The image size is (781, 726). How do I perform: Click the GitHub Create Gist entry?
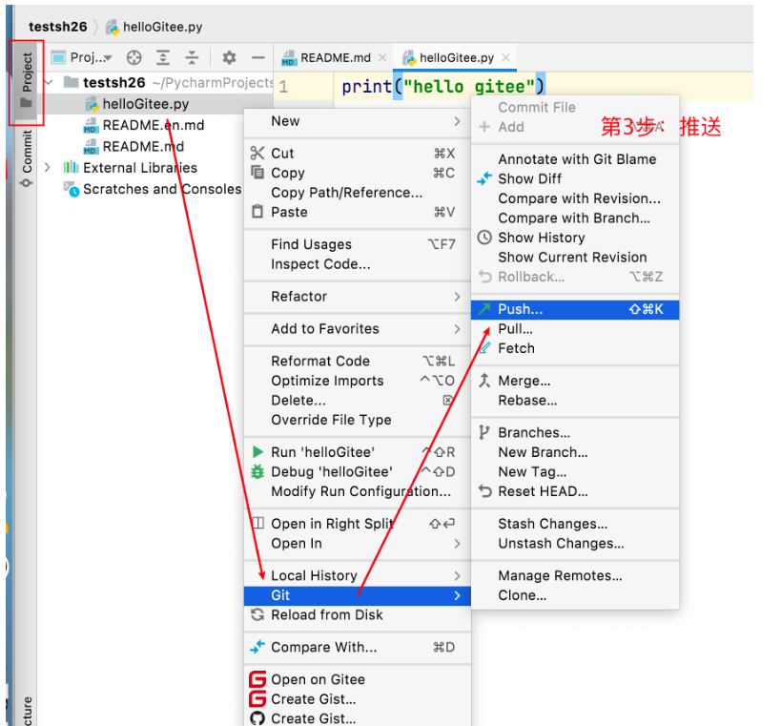coord(358,718)
